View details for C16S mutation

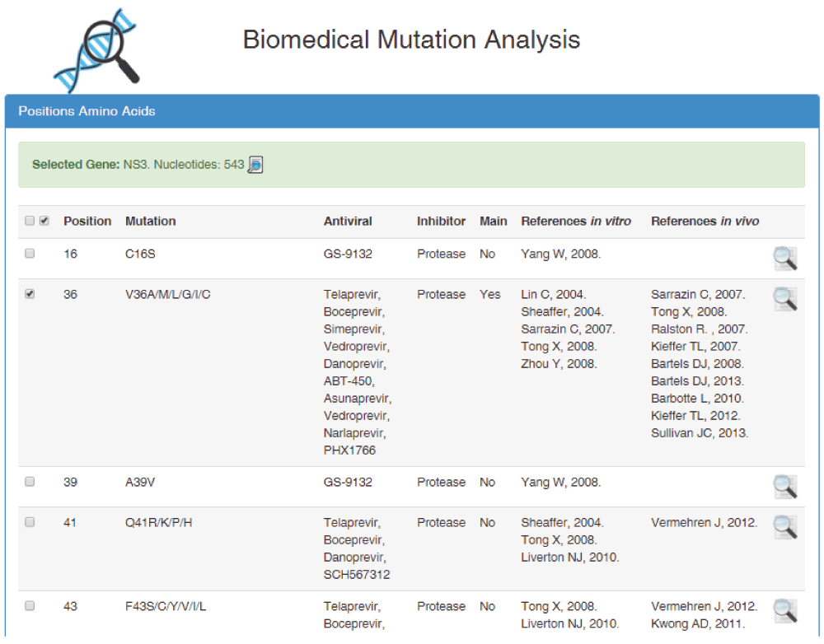pyautogui.click(x=784, y=259)
